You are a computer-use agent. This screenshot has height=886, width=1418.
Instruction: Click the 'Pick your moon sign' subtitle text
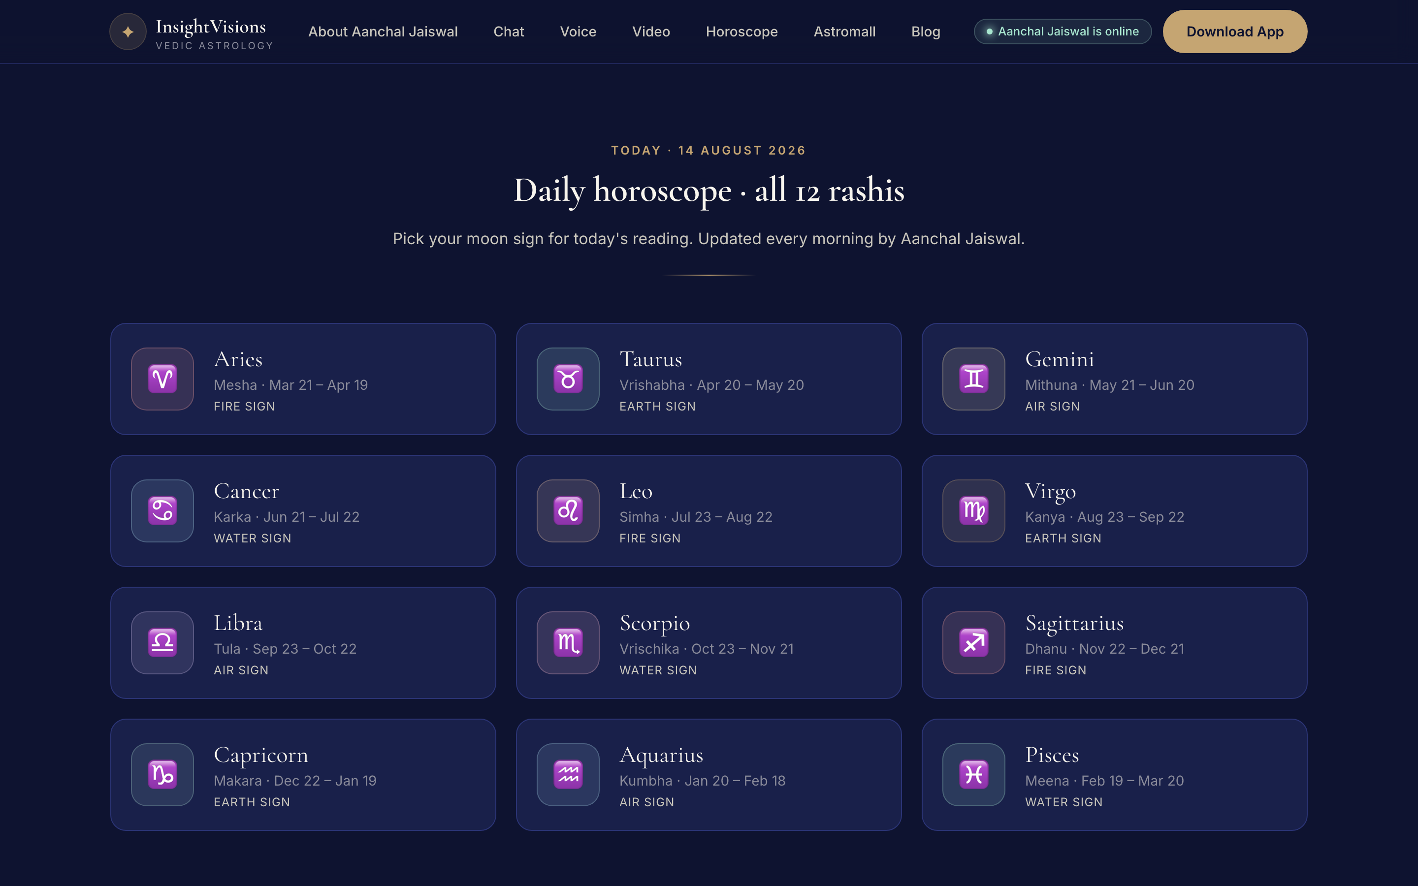click(x=709, y=239)
